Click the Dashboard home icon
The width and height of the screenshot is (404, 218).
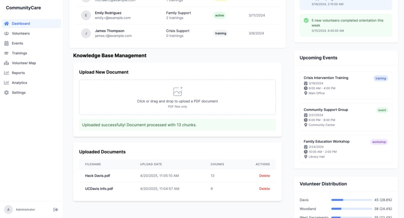coord(7,23)
